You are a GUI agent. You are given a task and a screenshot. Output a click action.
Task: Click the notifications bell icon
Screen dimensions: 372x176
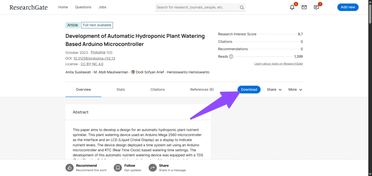coord(292,7)
